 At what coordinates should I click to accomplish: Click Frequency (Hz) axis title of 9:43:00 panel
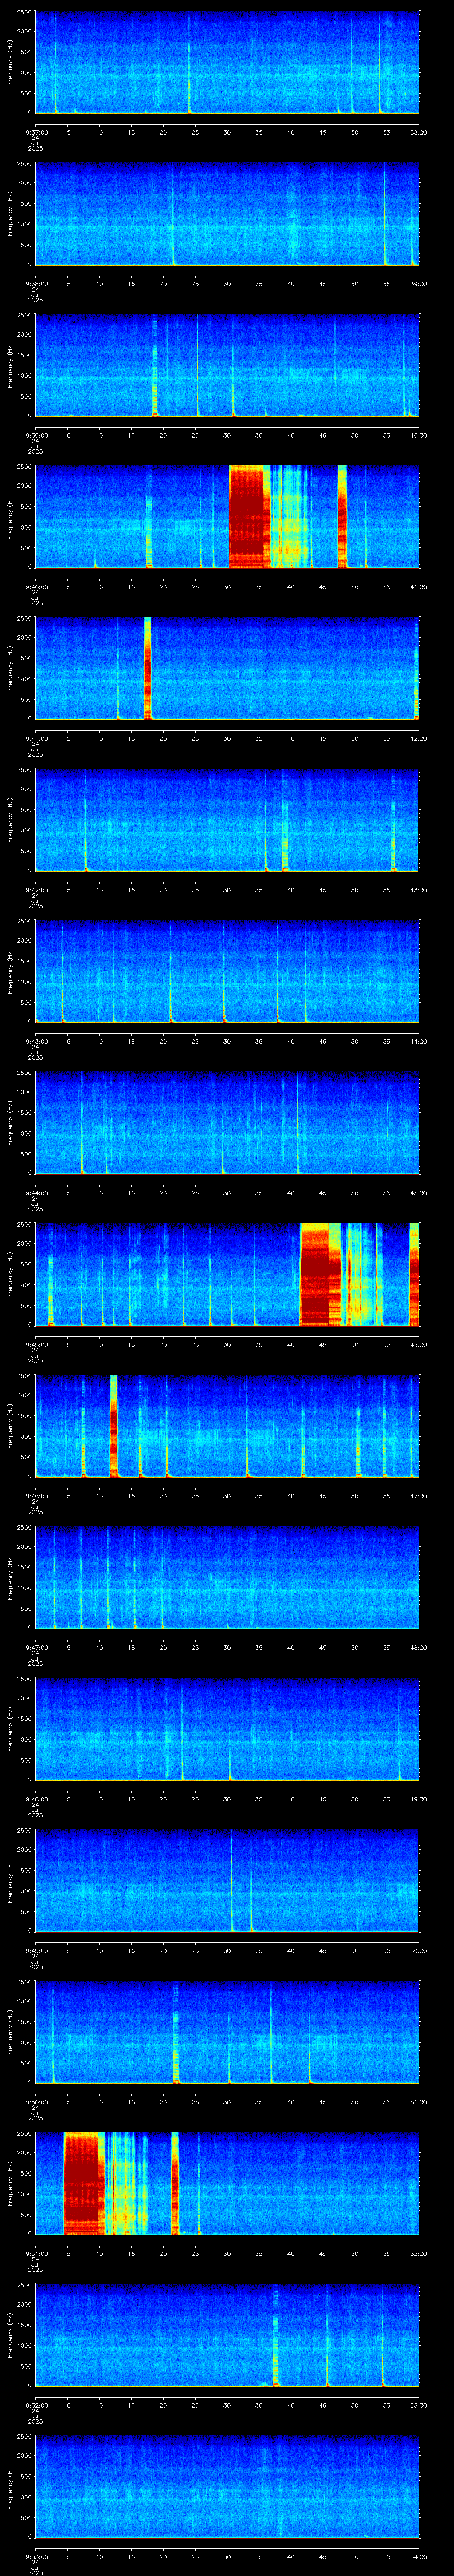click(x=10, y=971)
